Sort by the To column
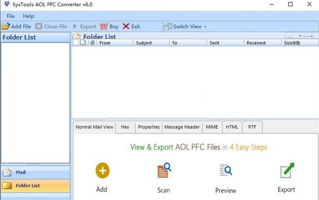319x200 pixels. [188, 43]
